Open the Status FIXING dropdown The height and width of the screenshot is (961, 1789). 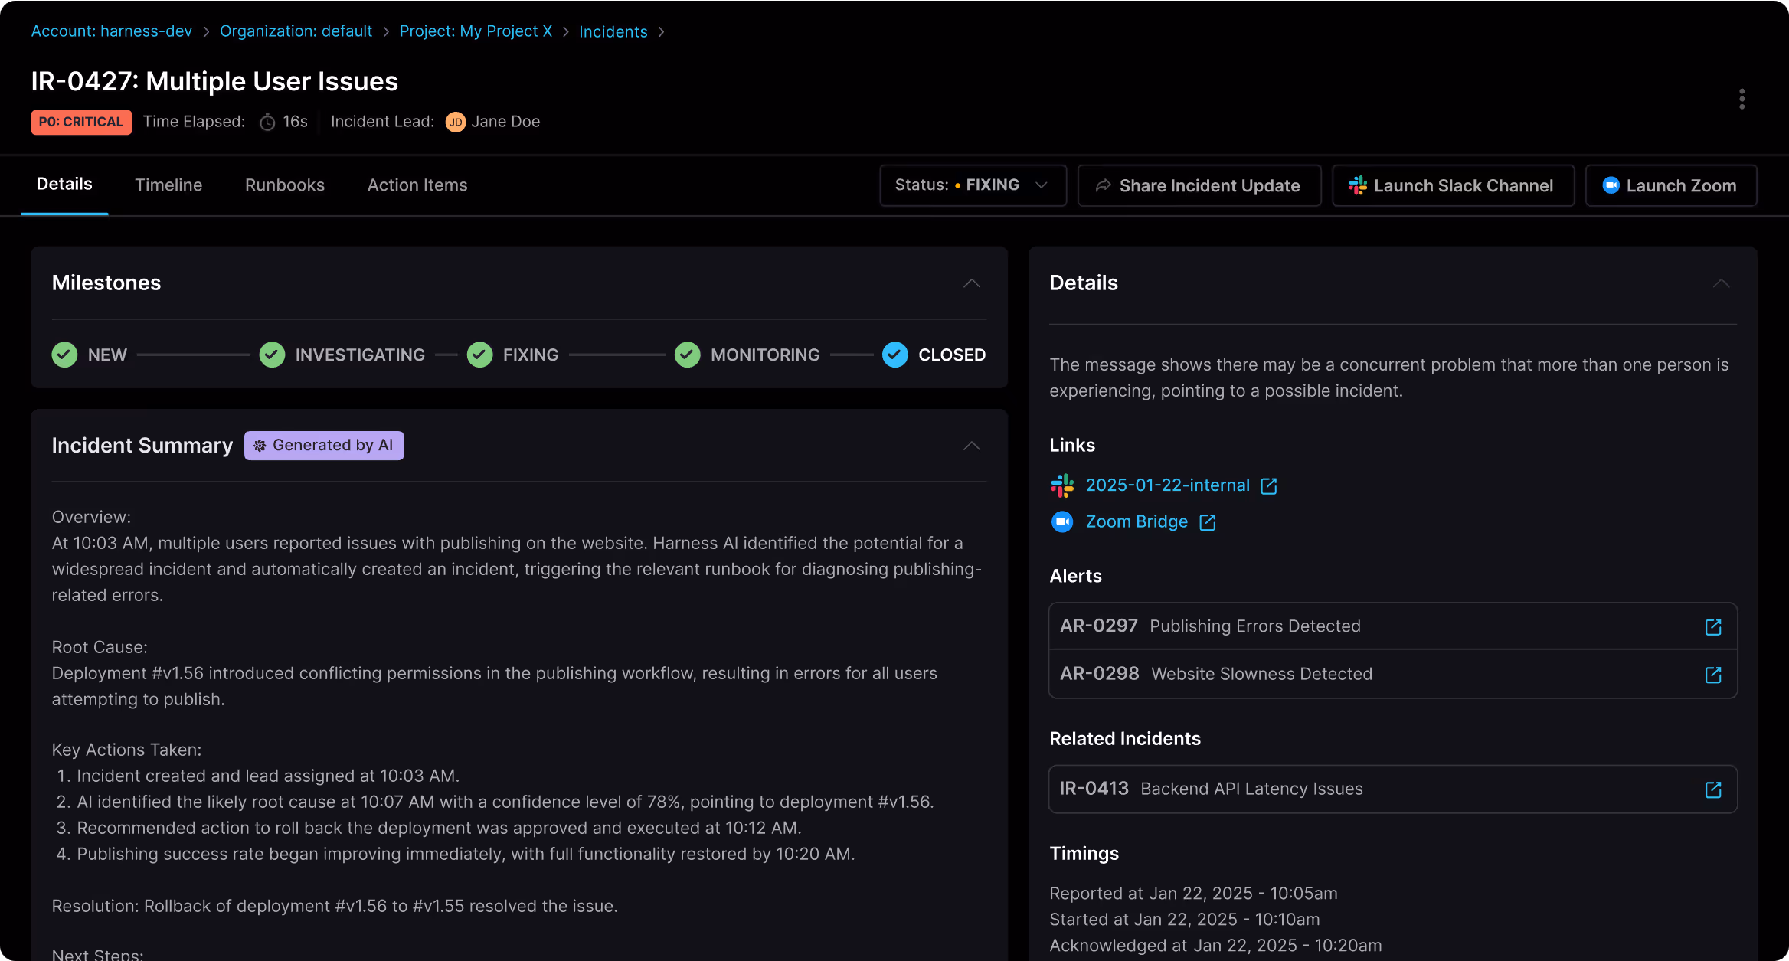coord(973,185)
